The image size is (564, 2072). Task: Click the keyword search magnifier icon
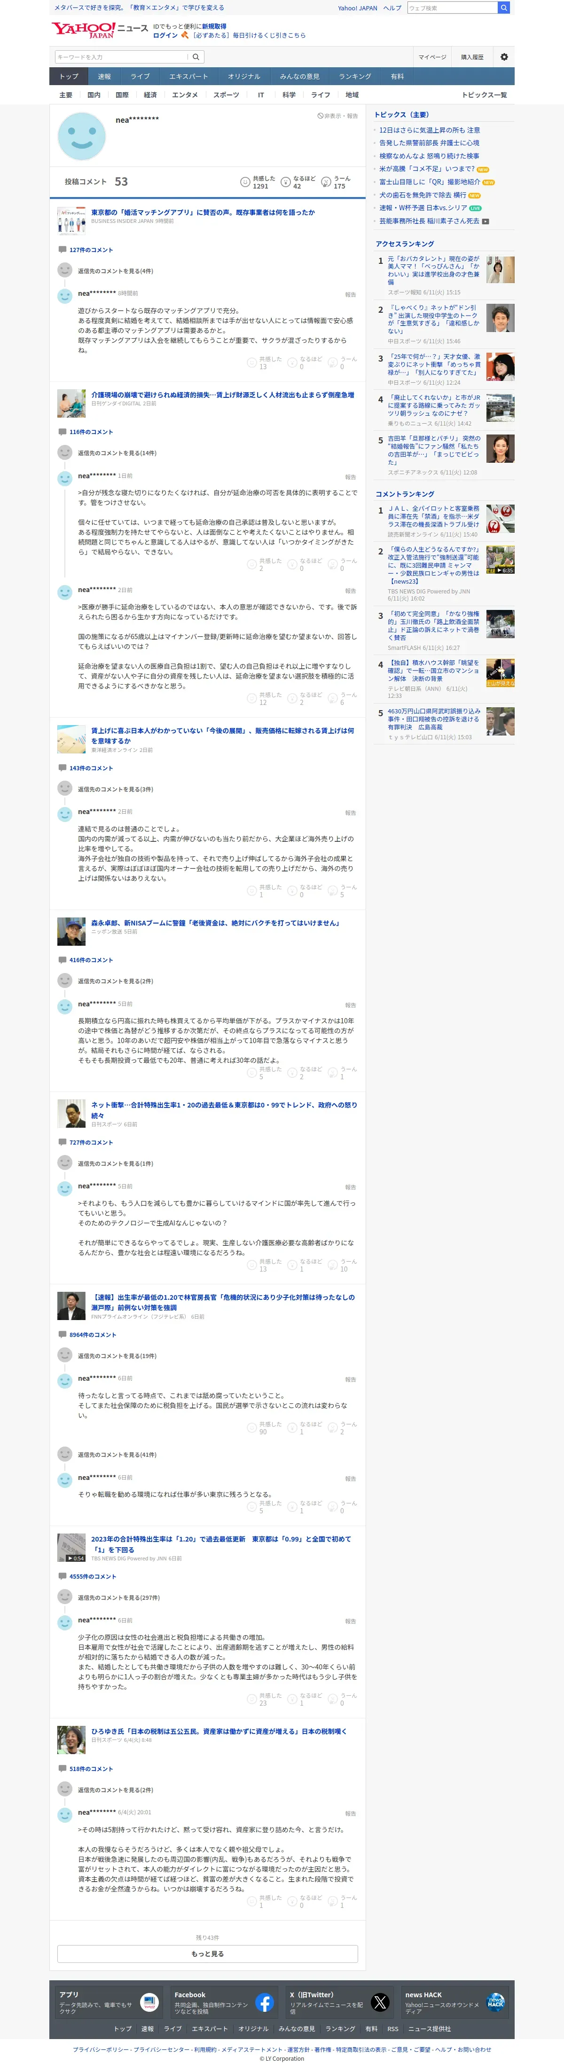(195, 57)
